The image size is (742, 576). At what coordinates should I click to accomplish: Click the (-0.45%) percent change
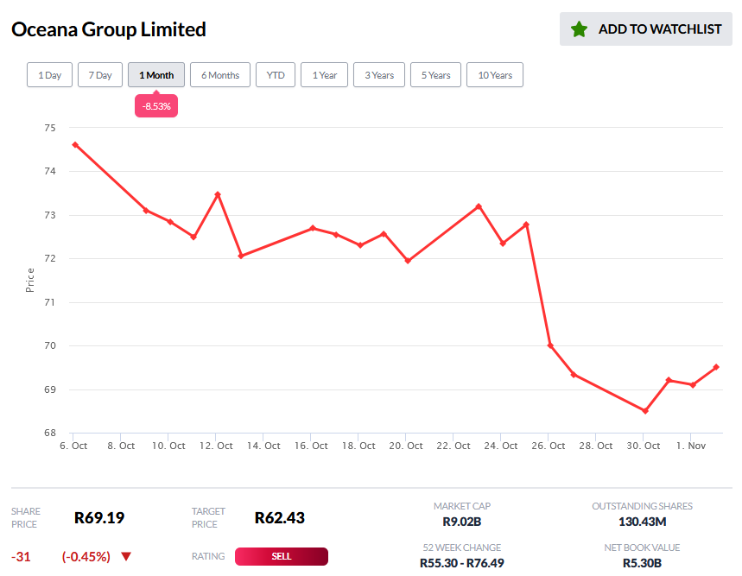coord(86,557)
